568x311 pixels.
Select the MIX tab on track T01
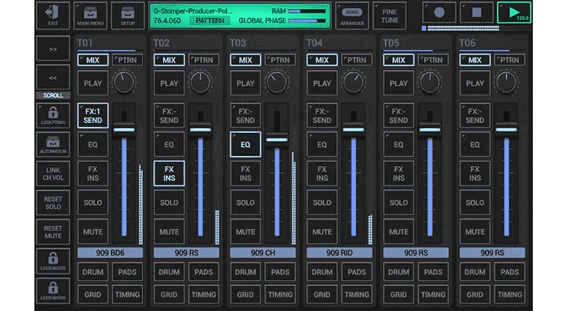coord(93,60)
